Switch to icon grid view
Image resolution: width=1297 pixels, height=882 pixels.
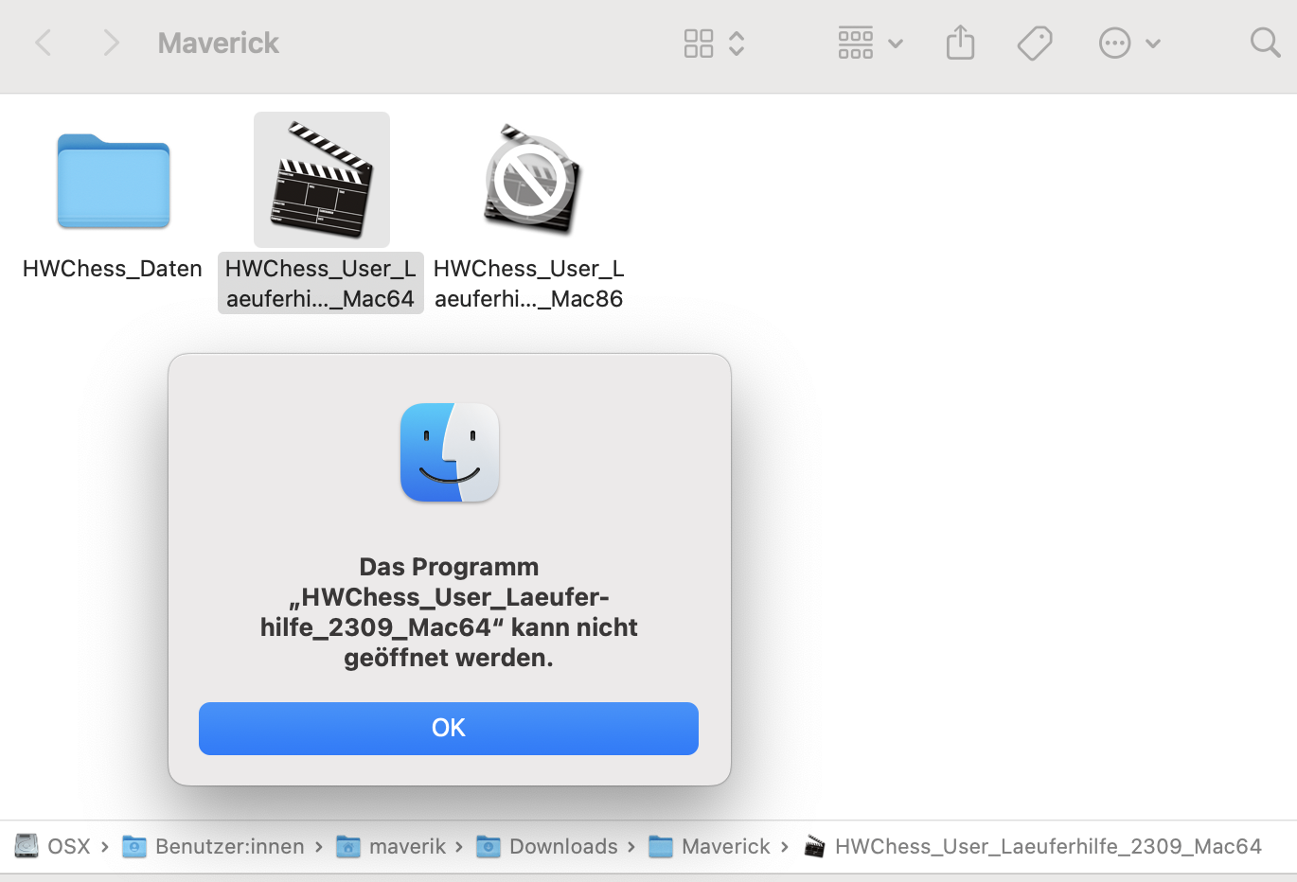point(699,43)
